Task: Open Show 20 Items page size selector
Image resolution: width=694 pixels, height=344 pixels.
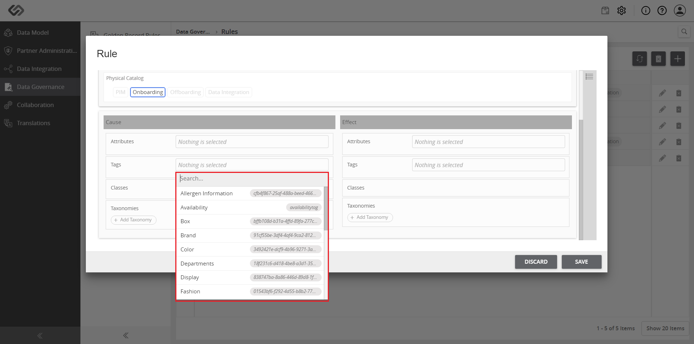Action: pos(665,328)
